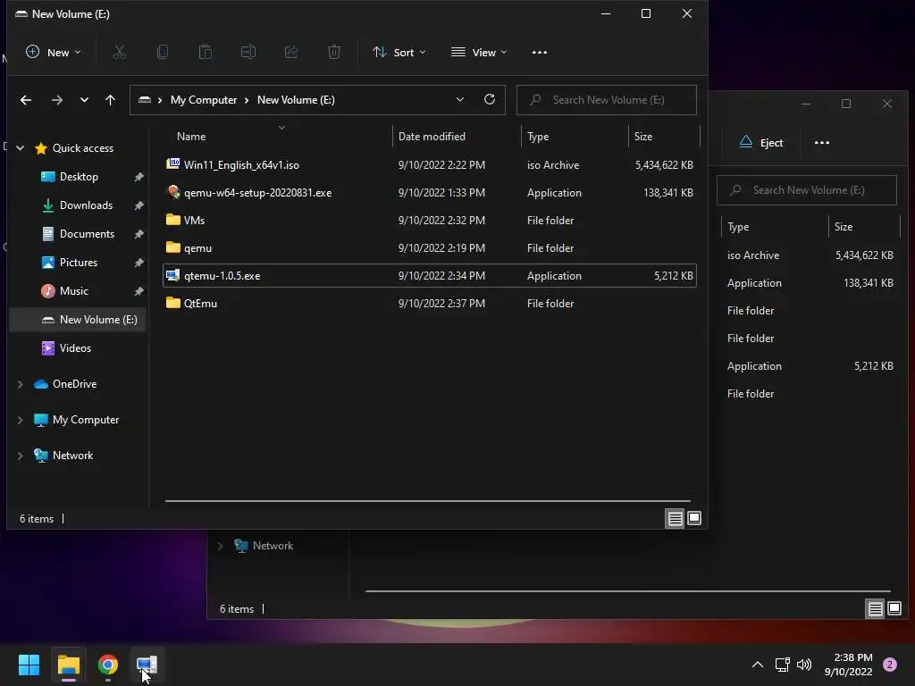Click the Share icon in toolbar
The height and width of the screenshot is (686, 915).
[x=291, y=53]
